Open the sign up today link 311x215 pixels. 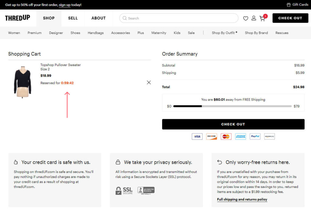point(65,5)
